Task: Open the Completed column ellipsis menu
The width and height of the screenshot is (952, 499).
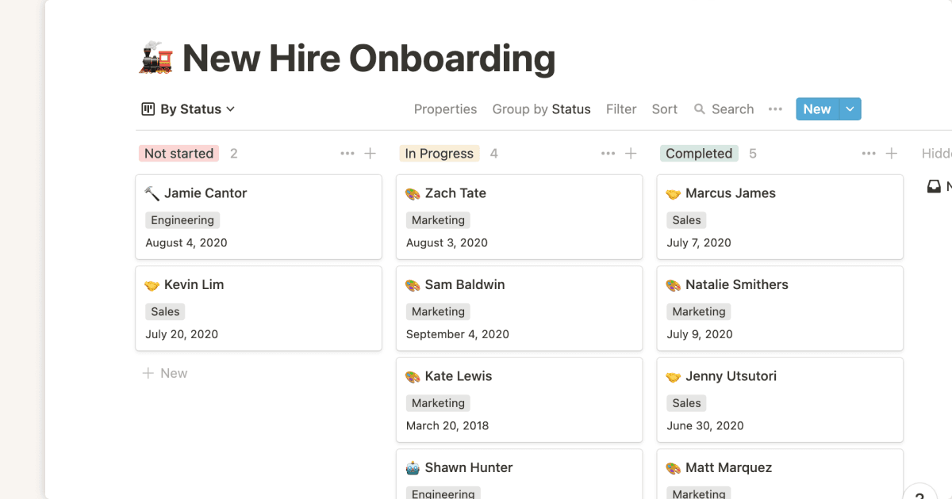Action: [x=868, y=153]
